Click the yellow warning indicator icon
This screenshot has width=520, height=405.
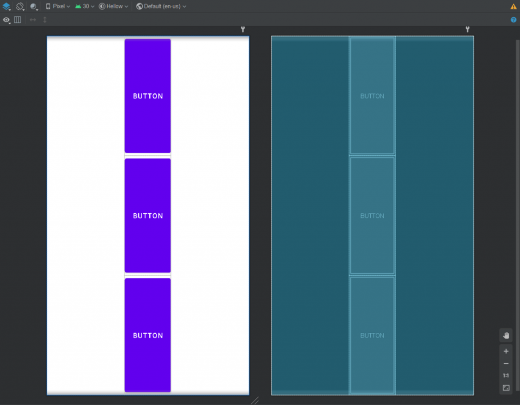pos(513,6)
